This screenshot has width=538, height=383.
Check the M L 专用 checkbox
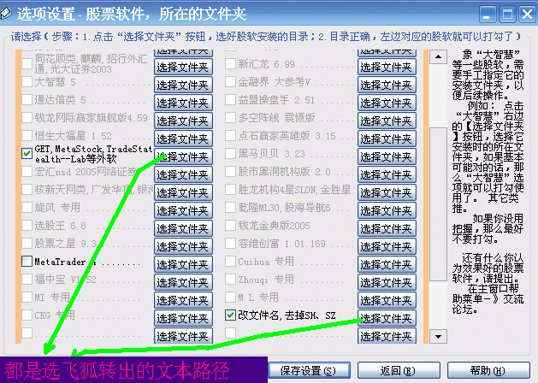coord(230,297)
